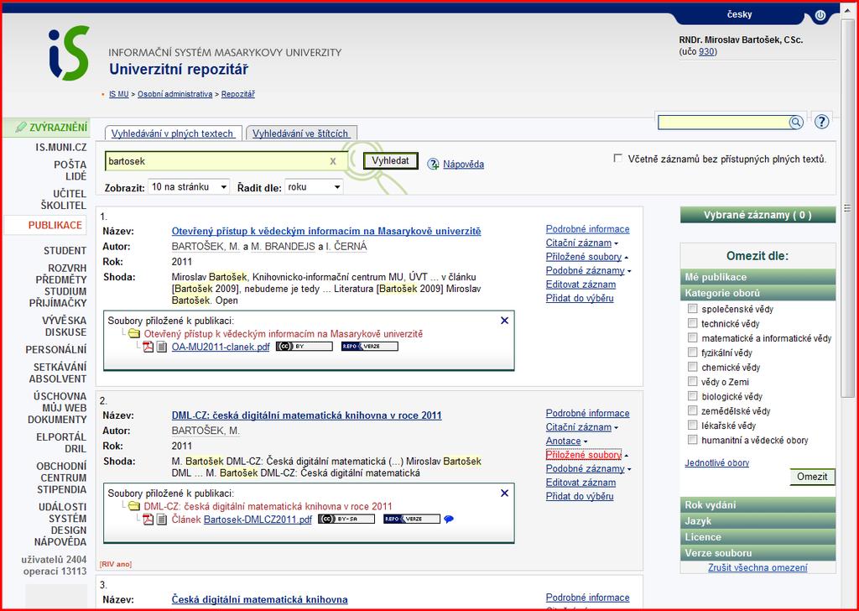This screenshot has width=859, height=611.
Task: Open the Zobrazit 10 na stránku dropdown
Action: coord(189,187)
